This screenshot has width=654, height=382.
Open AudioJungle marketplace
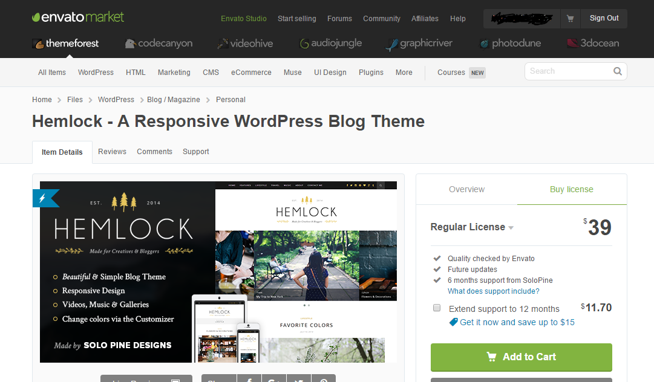click(331, 44)
